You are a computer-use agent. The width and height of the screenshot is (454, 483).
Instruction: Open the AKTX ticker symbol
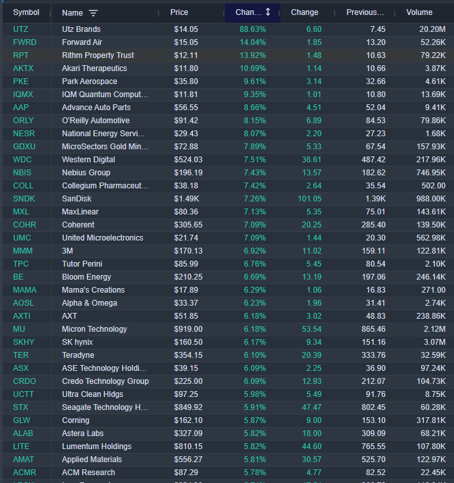coord(23,68)
